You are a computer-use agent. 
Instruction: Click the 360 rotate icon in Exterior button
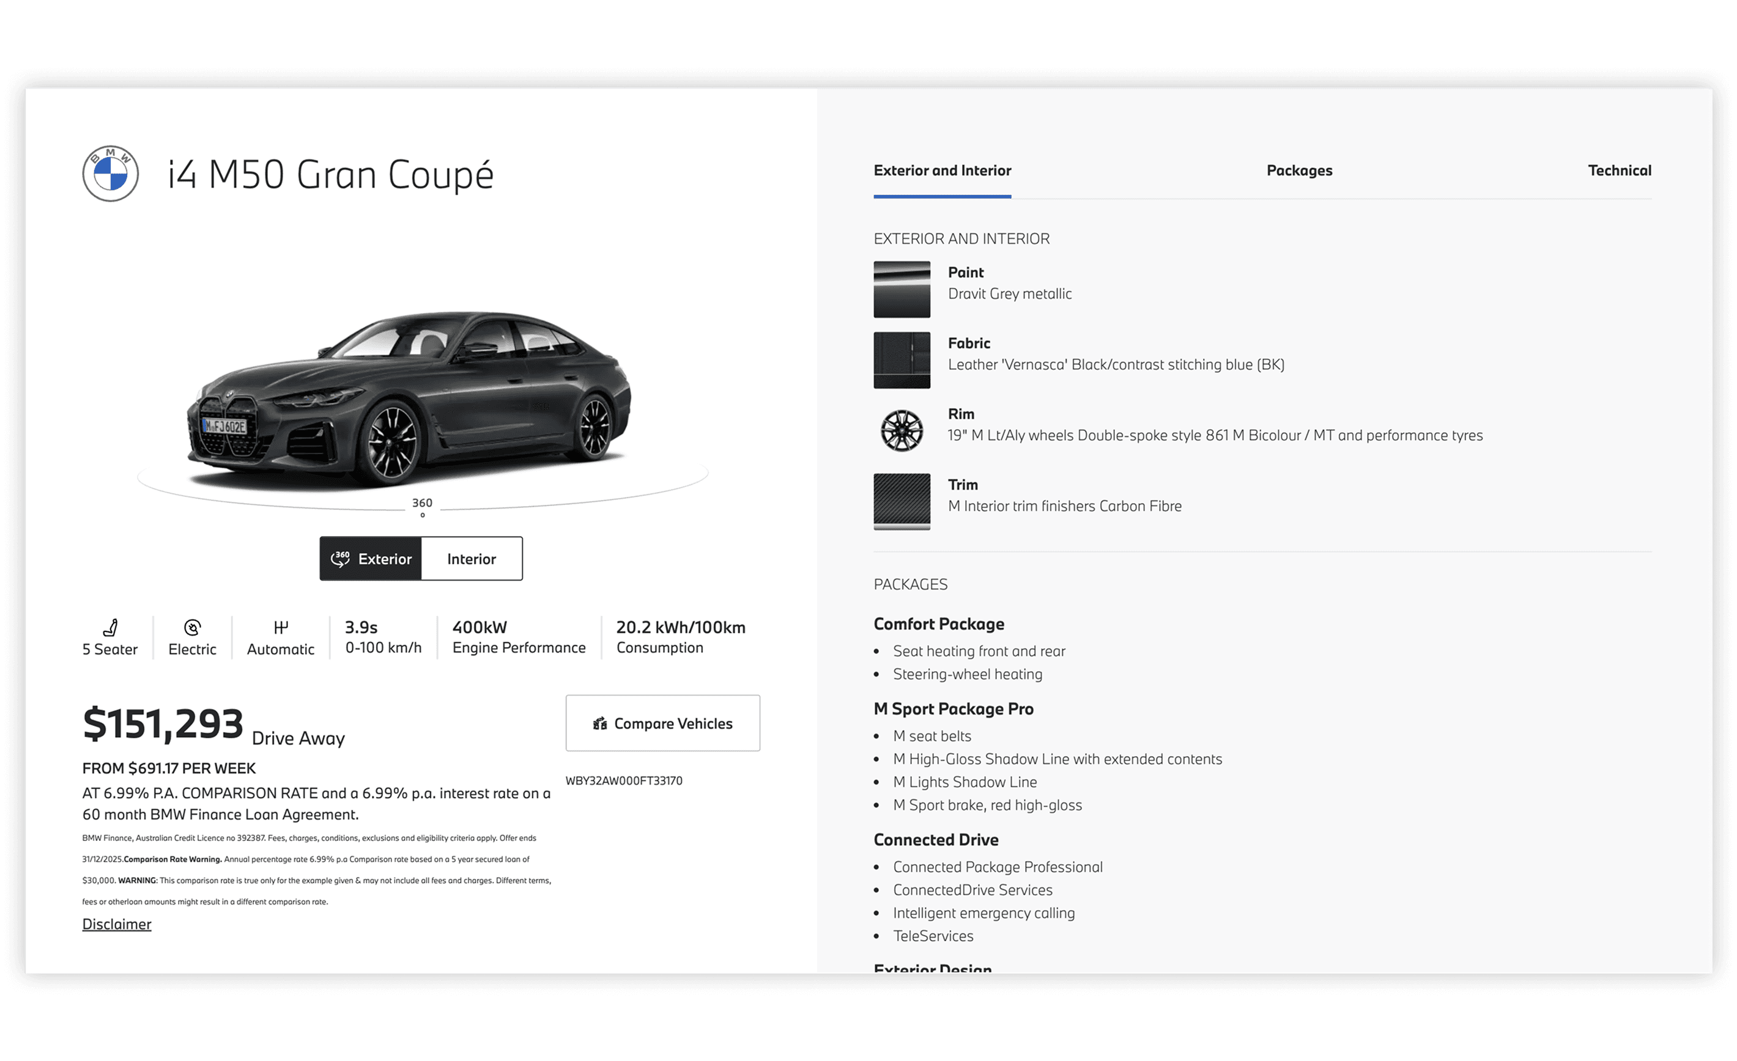tap(341, 559)
